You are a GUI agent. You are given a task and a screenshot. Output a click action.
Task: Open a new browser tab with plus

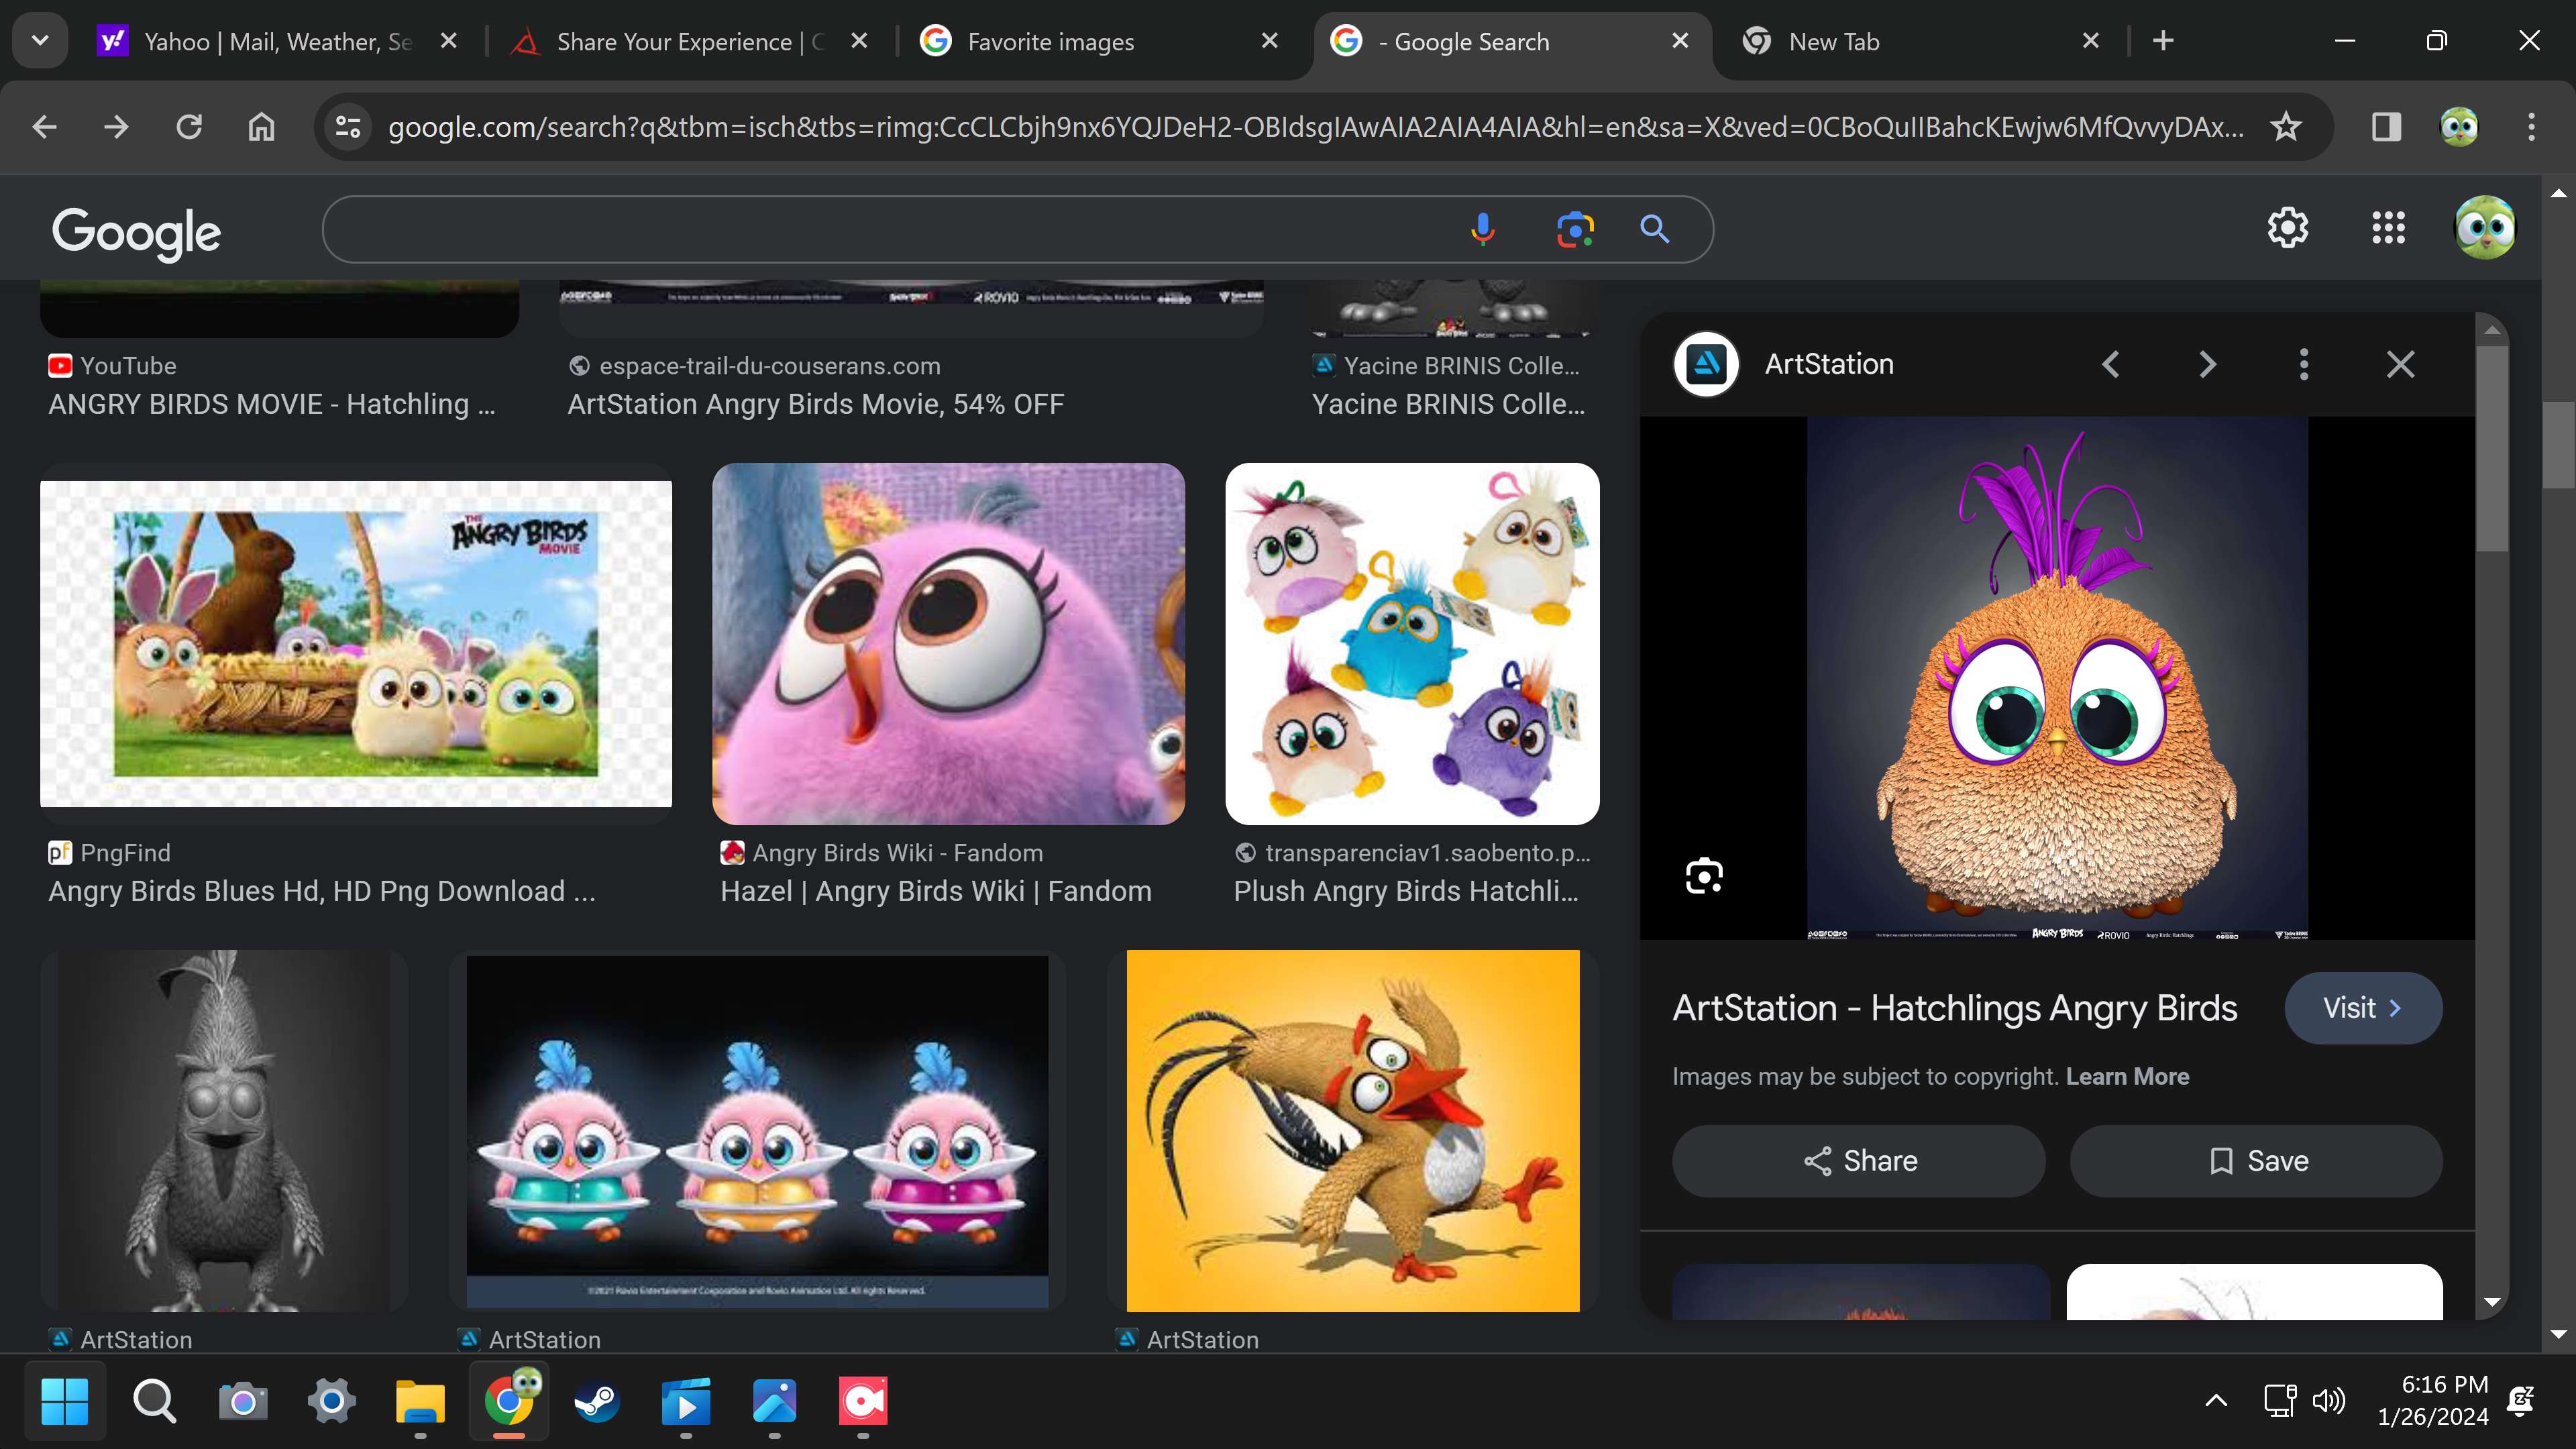click(2163, 41)
